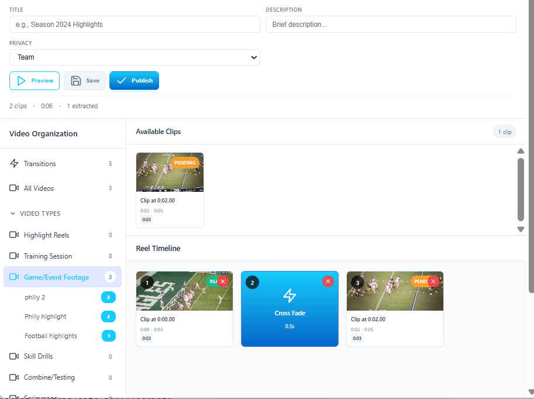Select Football highlights video item
The width and height of the screenshot is (534, 399).
51,336
